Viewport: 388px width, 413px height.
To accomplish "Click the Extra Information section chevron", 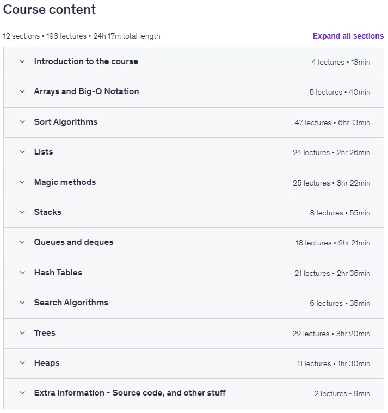I will (x=22, y=393).
